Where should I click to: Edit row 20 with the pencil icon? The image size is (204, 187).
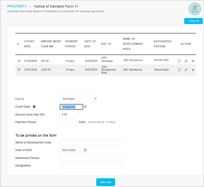coord(186,70)
